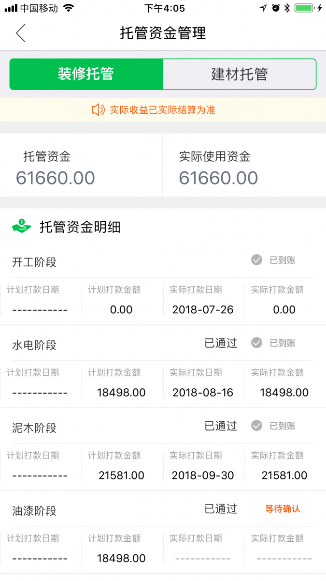Tap the 开工阶段 已到账 checkmark
The width and height of the screenshot is (326, 581).
tap(256, 260)
